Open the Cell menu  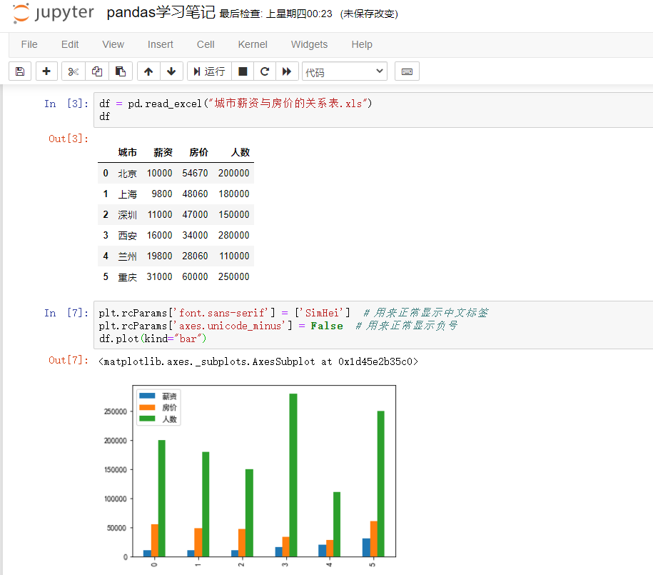tap(206, 44)
